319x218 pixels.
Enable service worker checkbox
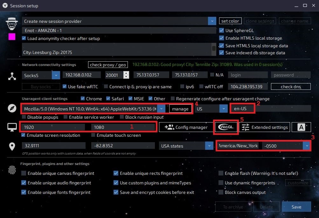[x=65, y=117]
